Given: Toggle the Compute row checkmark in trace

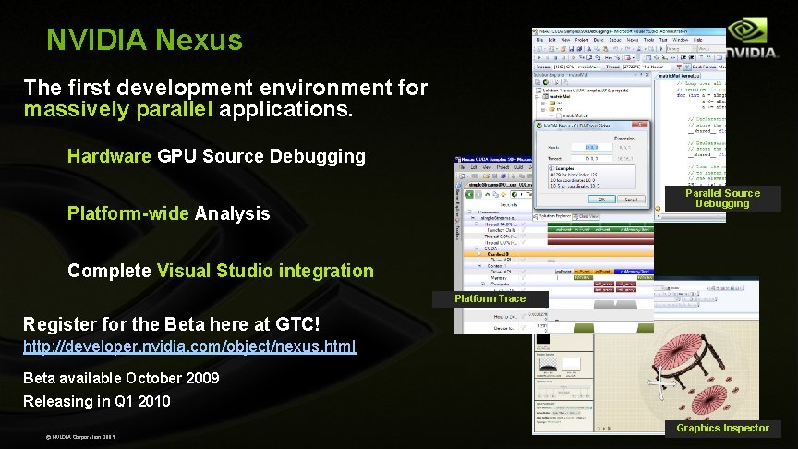Looking at the screenshot, I should [523, 284].
